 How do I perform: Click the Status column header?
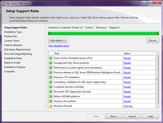139,54
